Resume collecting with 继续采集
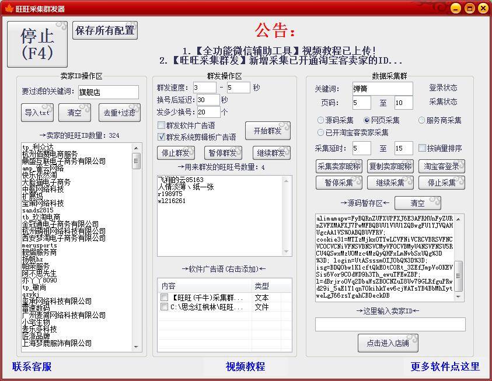Image resolution: width=492 pixels, height=381 pixels. point(390,183)
